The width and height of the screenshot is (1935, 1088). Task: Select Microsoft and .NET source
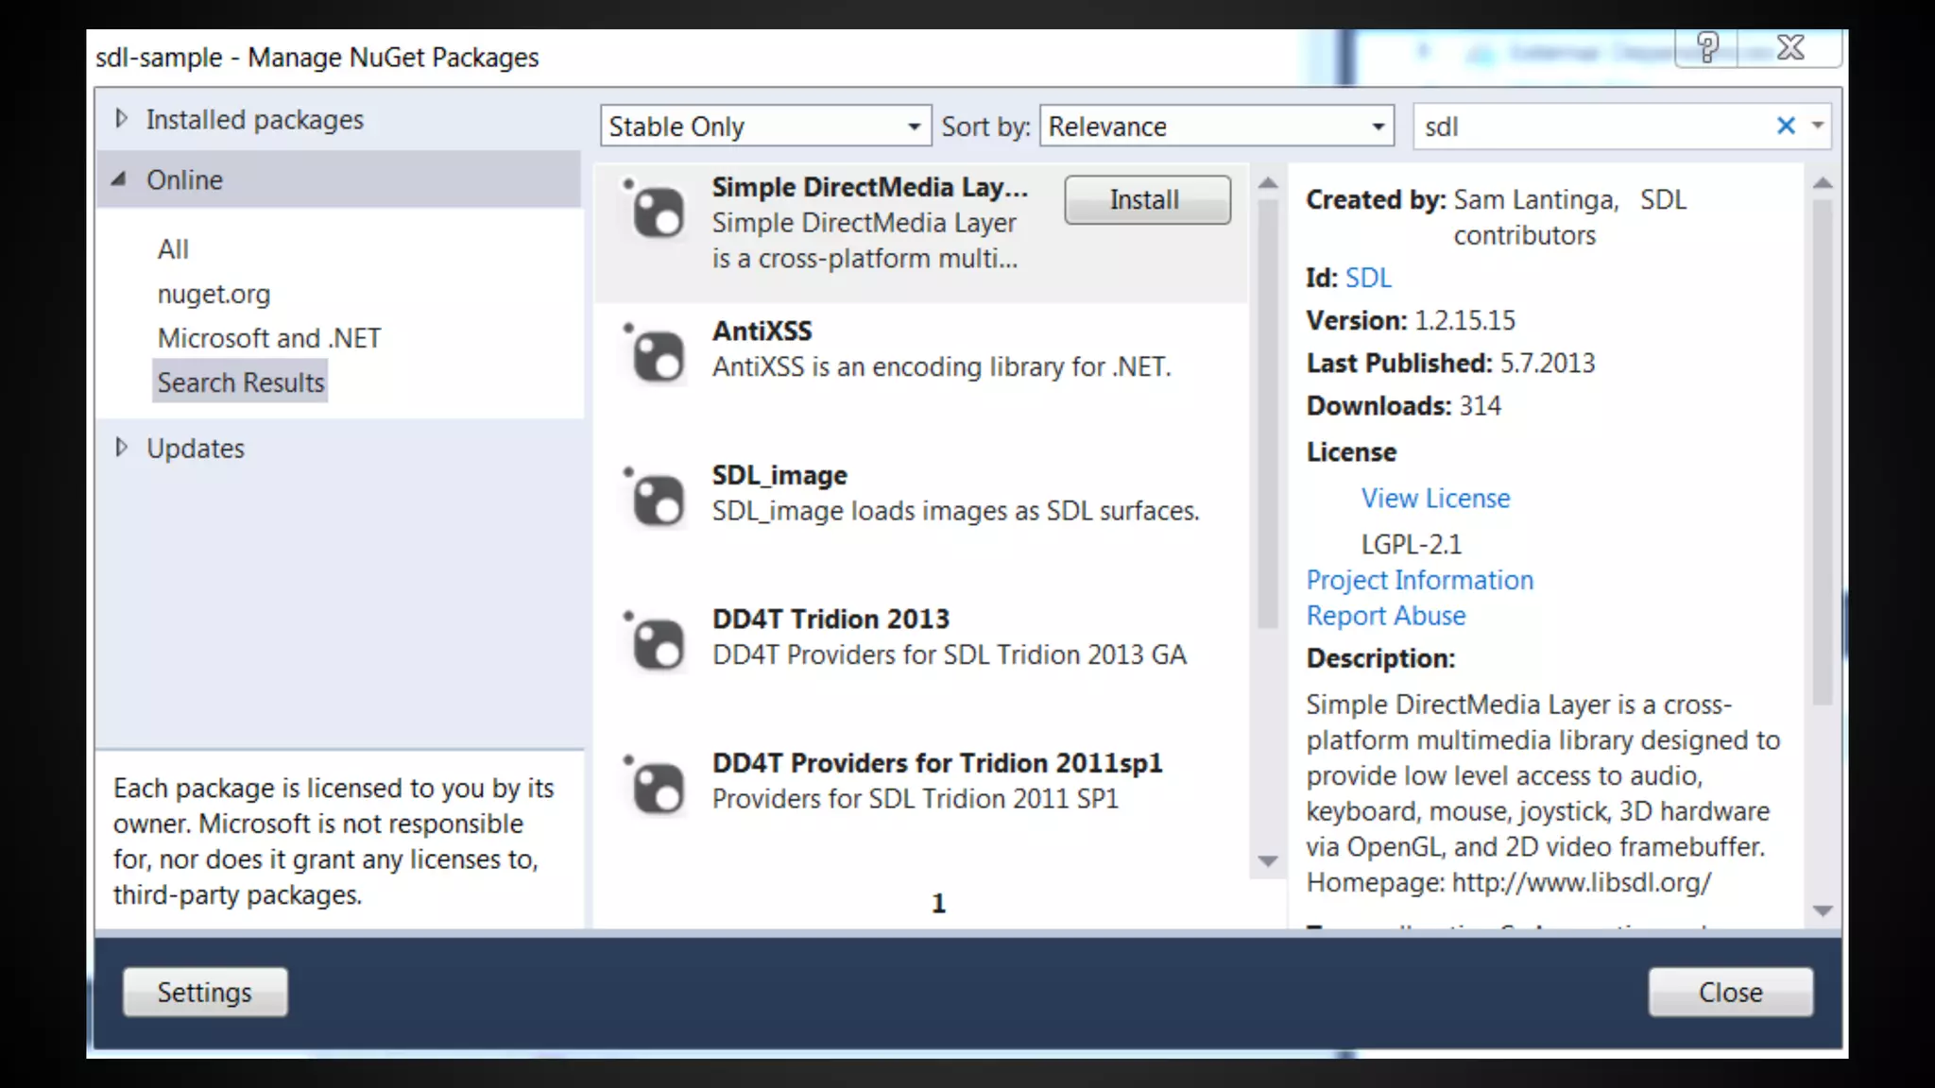coord(268,338)
